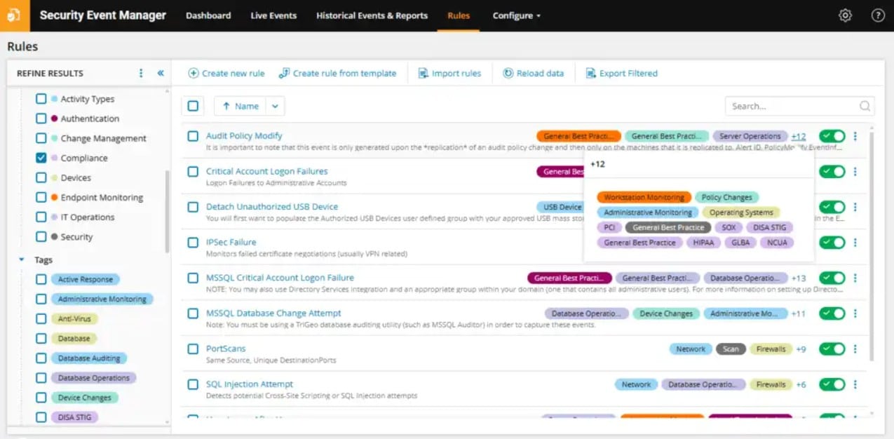894x439 pixels.
Task: Open the sort field dropdown arrow
Action: pyautogui.click(x=275, y=107)
